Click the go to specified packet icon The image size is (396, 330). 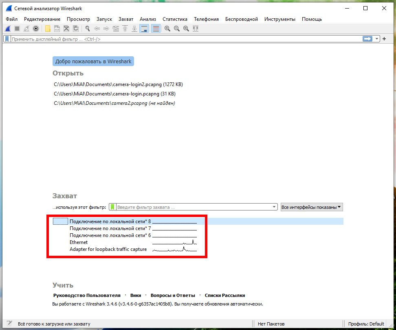(x=116, y=29)
